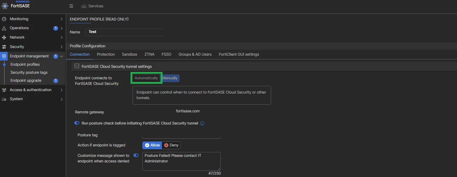Click ENDPOINT PROFILE (READ ONLY) title
This screenshot has height=177, width=457.
pyautogui.click(x=99, y=19)
